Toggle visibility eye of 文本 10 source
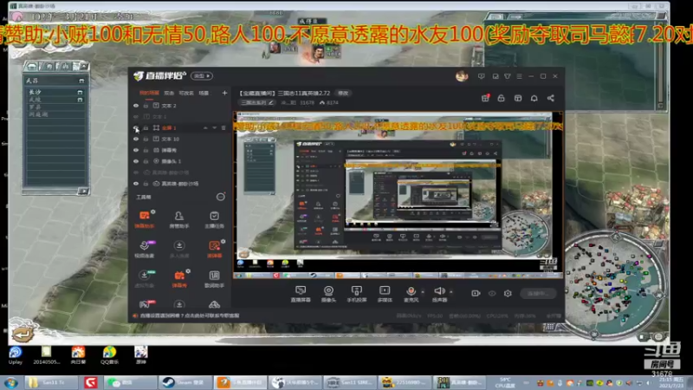Viewport: 693px width, 390px height. click(x=136, y=139)
